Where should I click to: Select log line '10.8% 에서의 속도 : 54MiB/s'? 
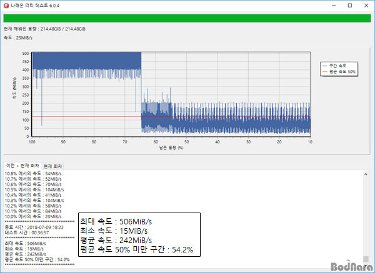coord(33,173)
